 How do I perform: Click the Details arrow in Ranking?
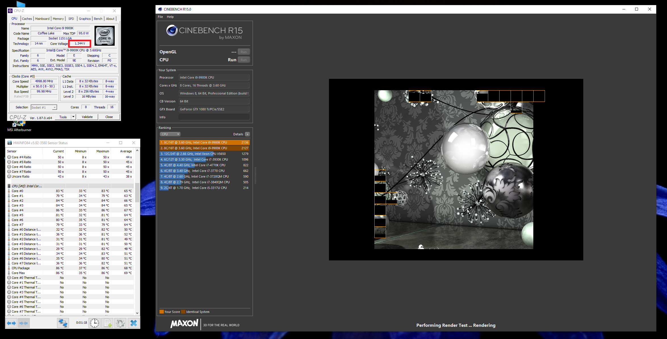click(247, 134)
